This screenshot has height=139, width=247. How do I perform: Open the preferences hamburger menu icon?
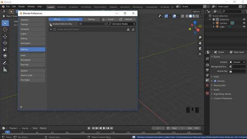point(21,107)
